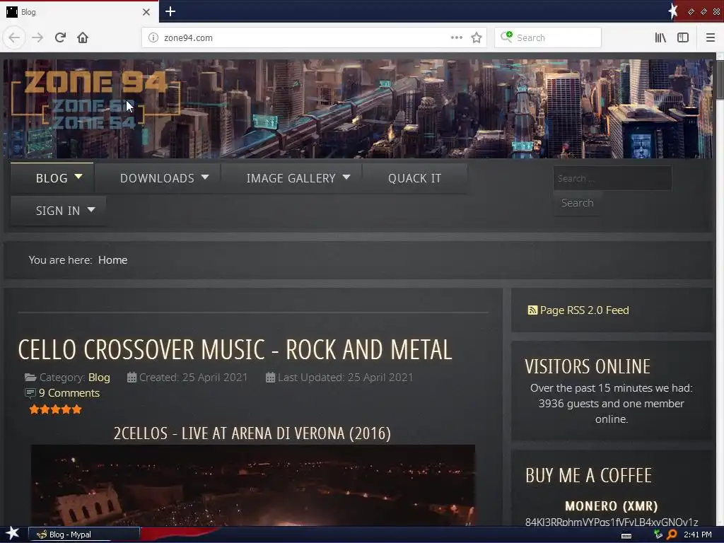Click the star icon in title bar
The height and width of the screenshot is (543, 724).
click(x=673, y=11)
